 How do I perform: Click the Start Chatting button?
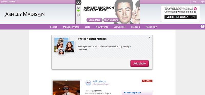coord(111,20)
